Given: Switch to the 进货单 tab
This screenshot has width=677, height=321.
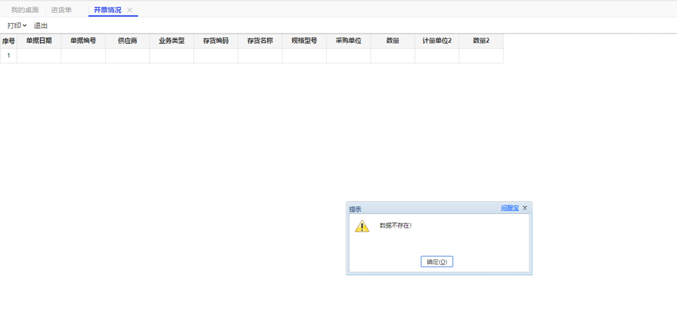Looking at the screenshot, I should tap(61, 10).
